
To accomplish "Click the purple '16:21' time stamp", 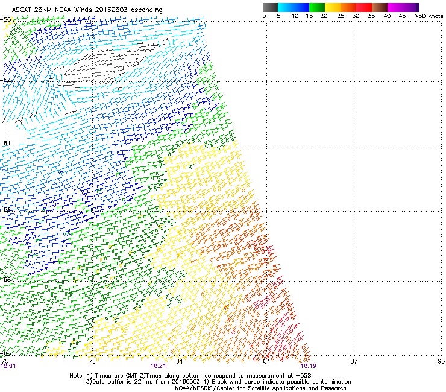I will tap(158, 366).
